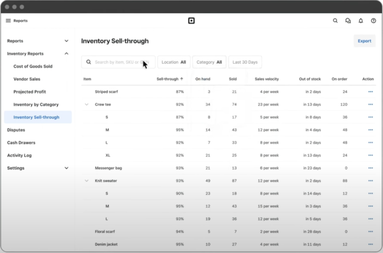The image size is (383, 253).
Task: Open the notifications bell icon
Action: (361, 21)
